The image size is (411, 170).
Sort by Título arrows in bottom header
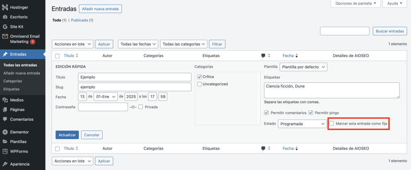coord(77,148)
